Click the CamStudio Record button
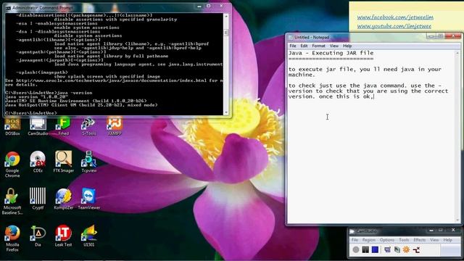The image size is (464, 261). (x=356, y=249)
